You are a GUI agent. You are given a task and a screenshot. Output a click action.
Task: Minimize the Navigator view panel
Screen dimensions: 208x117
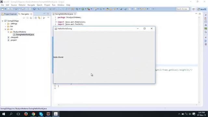[44, 14]
